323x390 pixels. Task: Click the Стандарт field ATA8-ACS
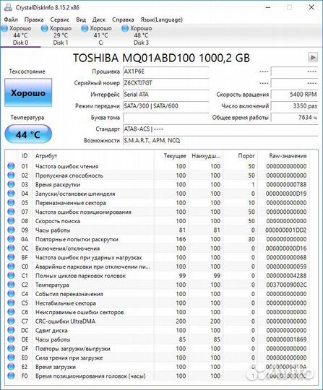[x=220, y=129]
